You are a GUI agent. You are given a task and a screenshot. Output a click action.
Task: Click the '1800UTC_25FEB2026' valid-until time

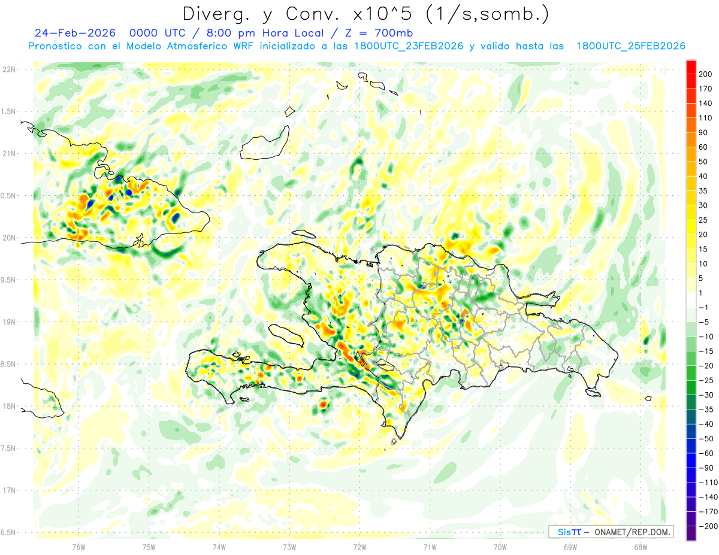click(630, 46)
